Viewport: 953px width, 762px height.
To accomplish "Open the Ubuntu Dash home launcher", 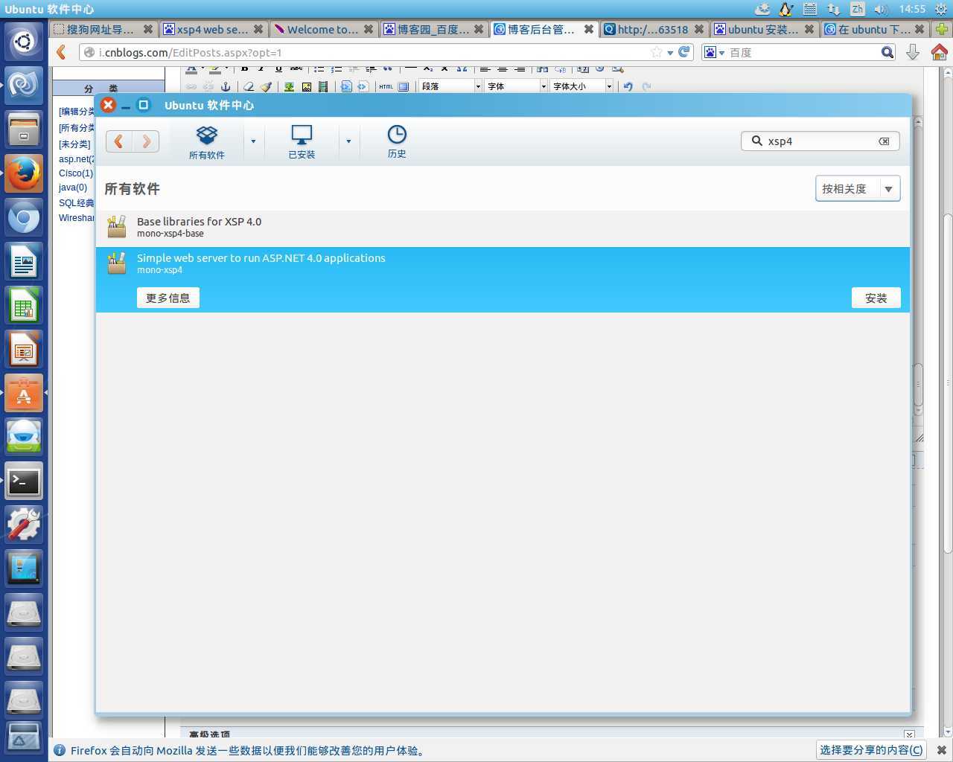I will [24, 42].
